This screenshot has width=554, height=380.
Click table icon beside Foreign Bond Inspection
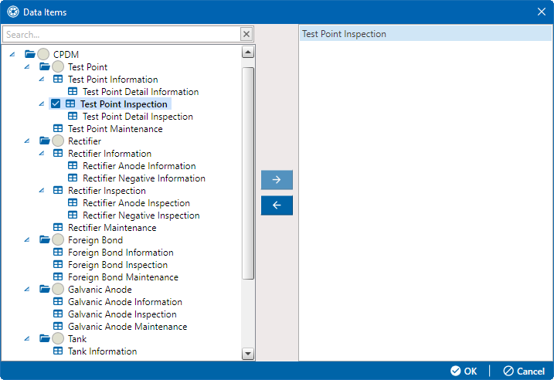(x=58, y=264)
